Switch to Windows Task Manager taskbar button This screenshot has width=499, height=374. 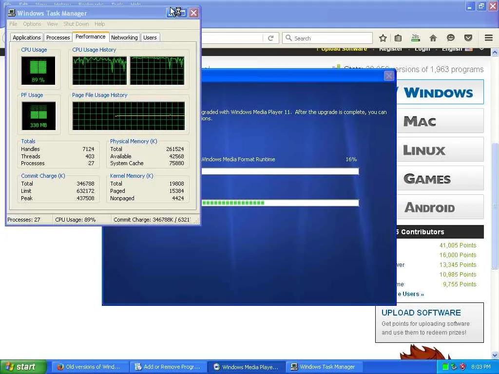tap(324, 367)
